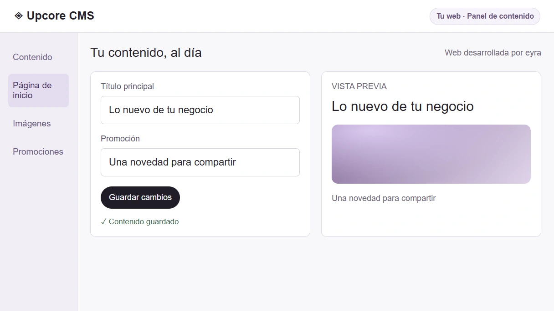Click 'Web desarrollada por eyra' text
The image size is (554, 311).
pyautogui.click(x=493, y=53)
